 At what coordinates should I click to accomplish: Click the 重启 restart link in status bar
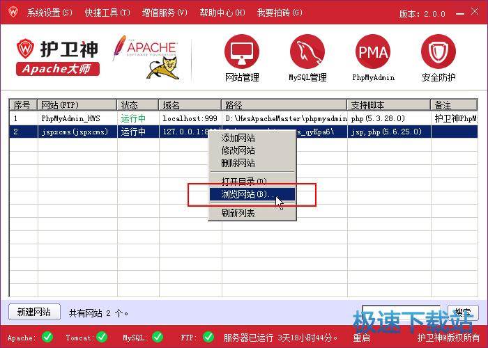361,338
